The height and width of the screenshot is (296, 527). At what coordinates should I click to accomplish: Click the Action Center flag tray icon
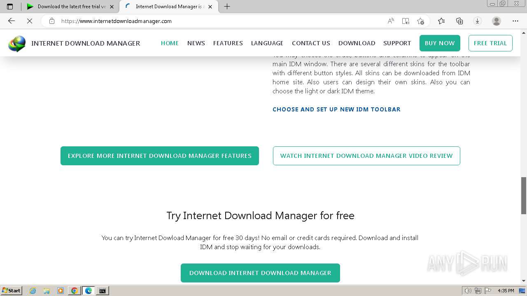click(488, 291)
